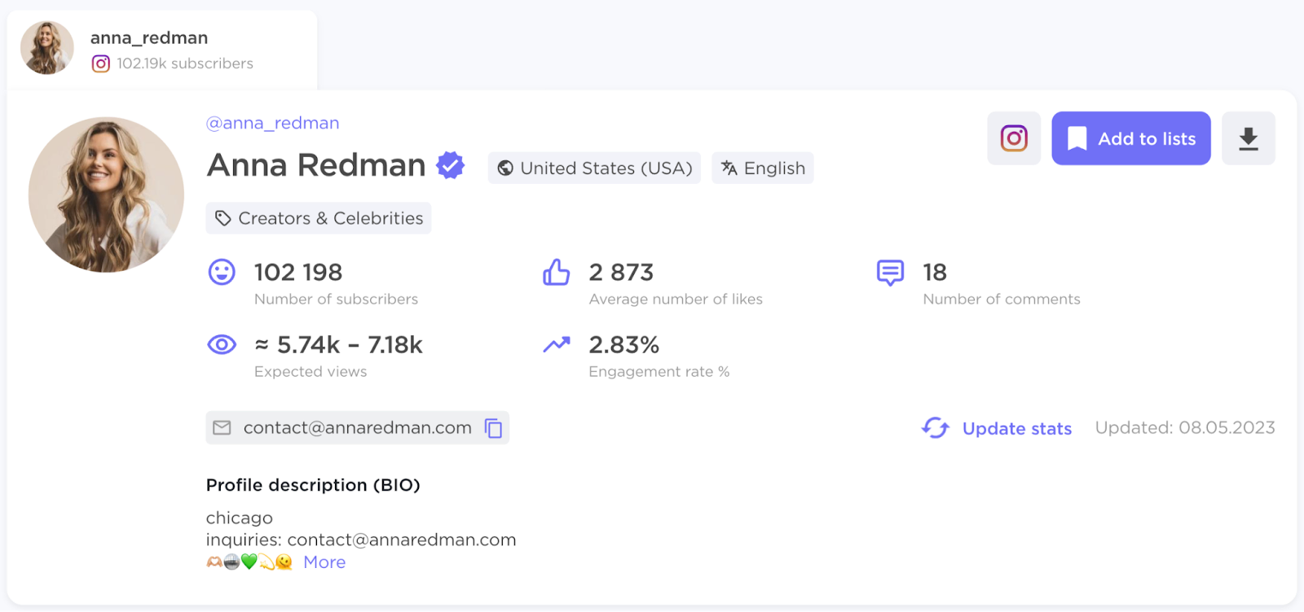
Task: Click the download arrow button
Action: (x=1249, y=138)
